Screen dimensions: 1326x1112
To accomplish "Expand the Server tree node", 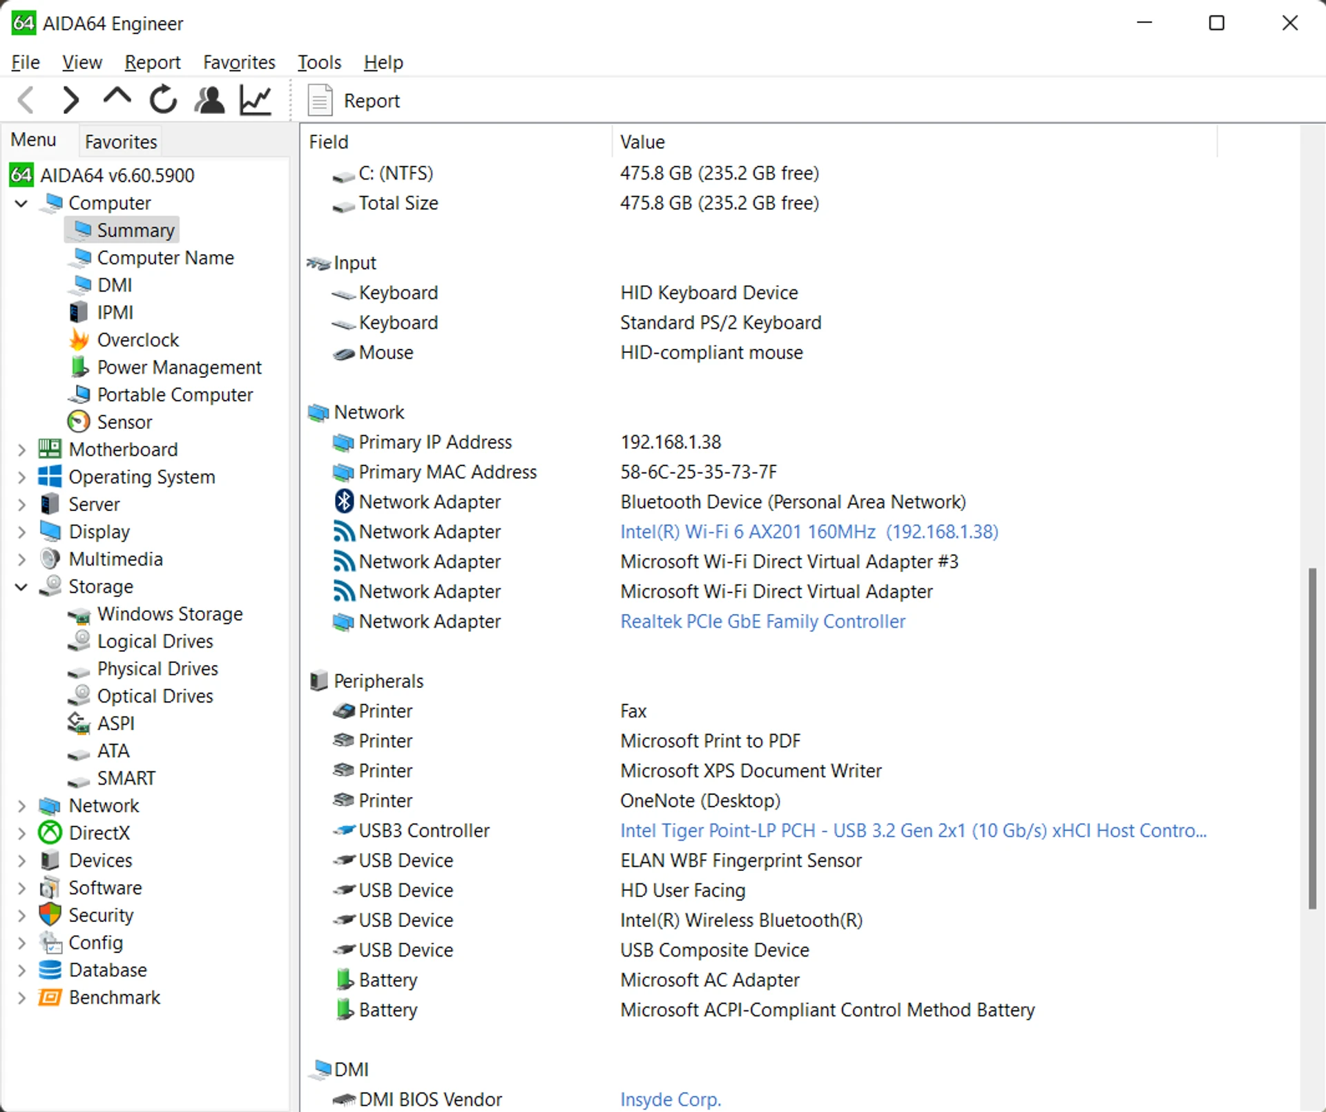I will click(x=21, y=504).
